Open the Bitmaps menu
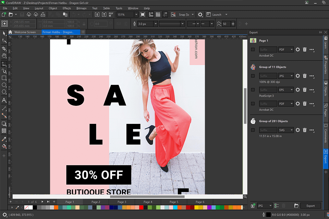 [x=82, y=8]
